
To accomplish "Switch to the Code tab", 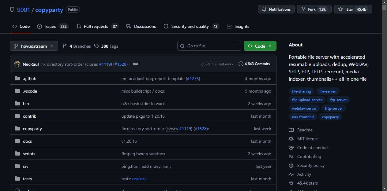I will [x=21, y=26].
